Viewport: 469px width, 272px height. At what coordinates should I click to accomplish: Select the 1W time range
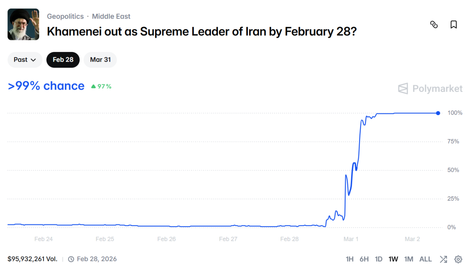click(393, 259)
